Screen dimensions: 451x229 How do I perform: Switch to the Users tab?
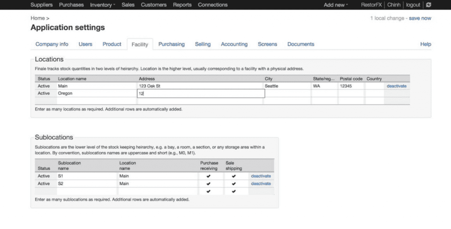(85, 44)
